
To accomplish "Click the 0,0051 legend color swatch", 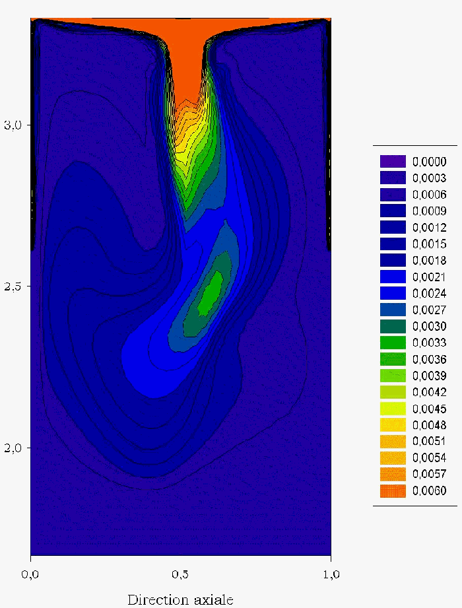I will 393,441.
